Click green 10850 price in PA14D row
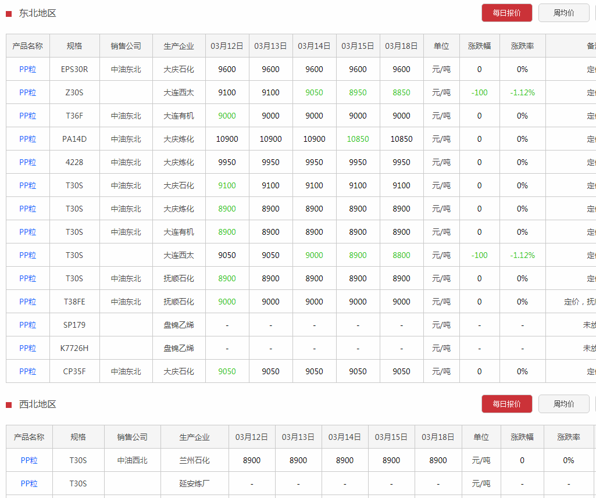 point(358,139)
